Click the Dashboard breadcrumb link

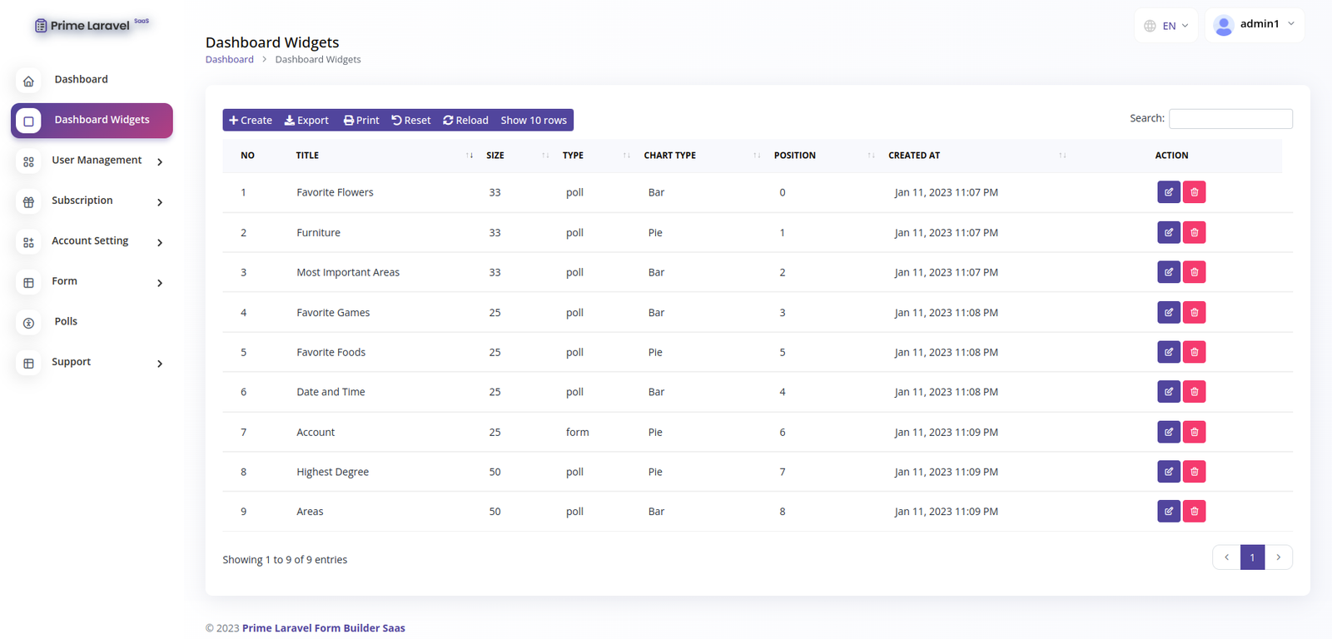(x=229, y=60)
